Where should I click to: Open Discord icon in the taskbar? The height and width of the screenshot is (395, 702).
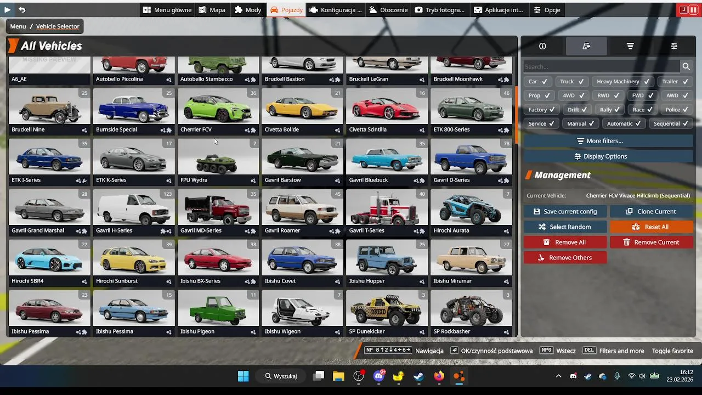coord(379,376)
